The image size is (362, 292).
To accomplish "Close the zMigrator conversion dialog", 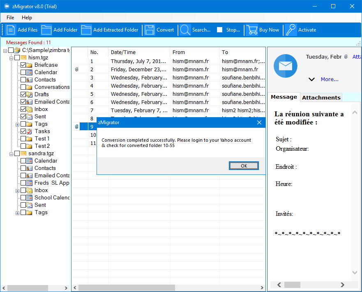I will [259, 122].
